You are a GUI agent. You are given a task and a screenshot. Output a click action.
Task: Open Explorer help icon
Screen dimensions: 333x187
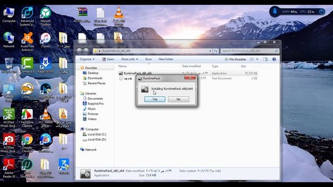coord(274,59)
